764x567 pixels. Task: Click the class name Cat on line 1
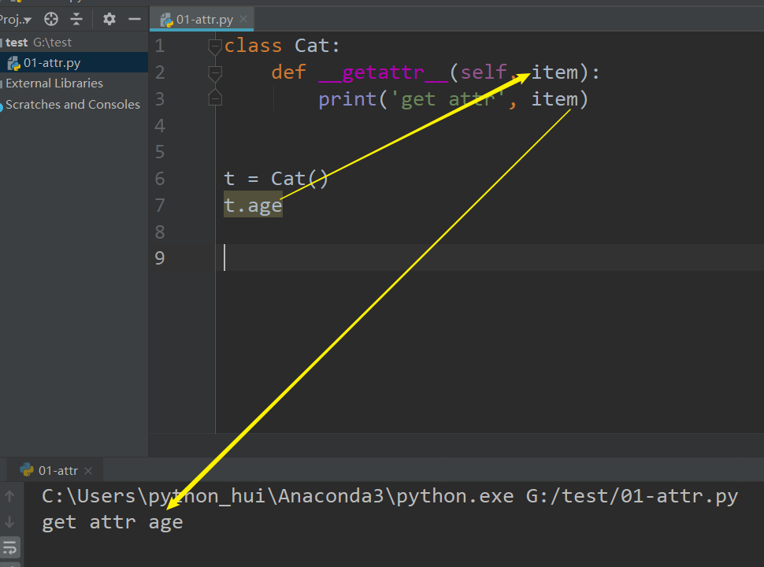point(312,46)
